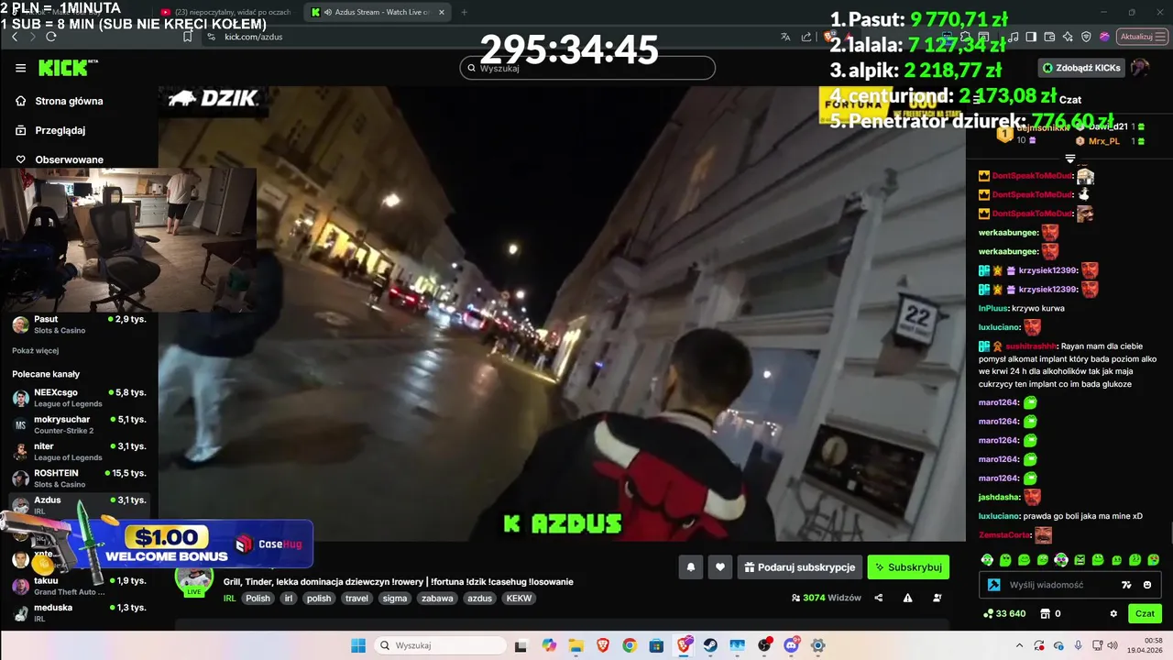The width and height of the screenshot is (1173, 660).
Task: Click the 7TV icon in chat input
Action: (x=1127, y=585)
